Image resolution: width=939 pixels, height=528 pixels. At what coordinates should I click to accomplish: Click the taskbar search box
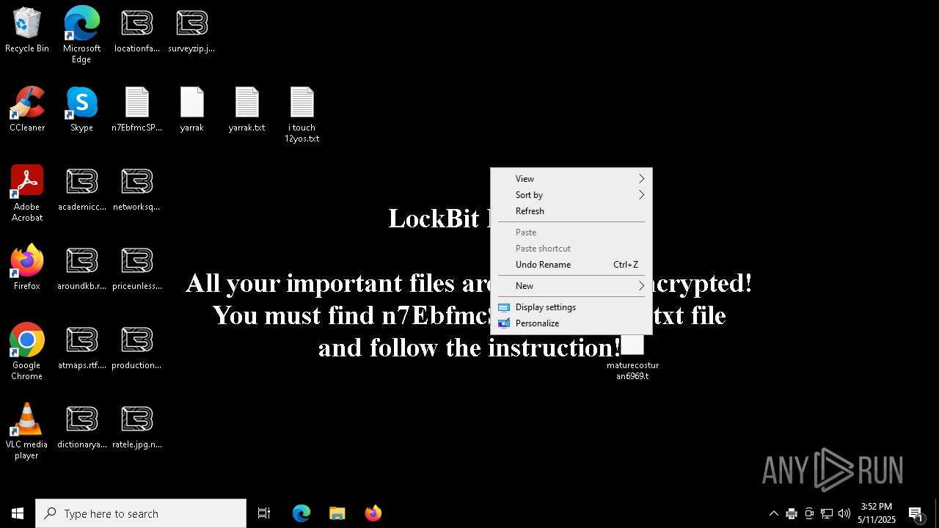(x=141, y=513)
